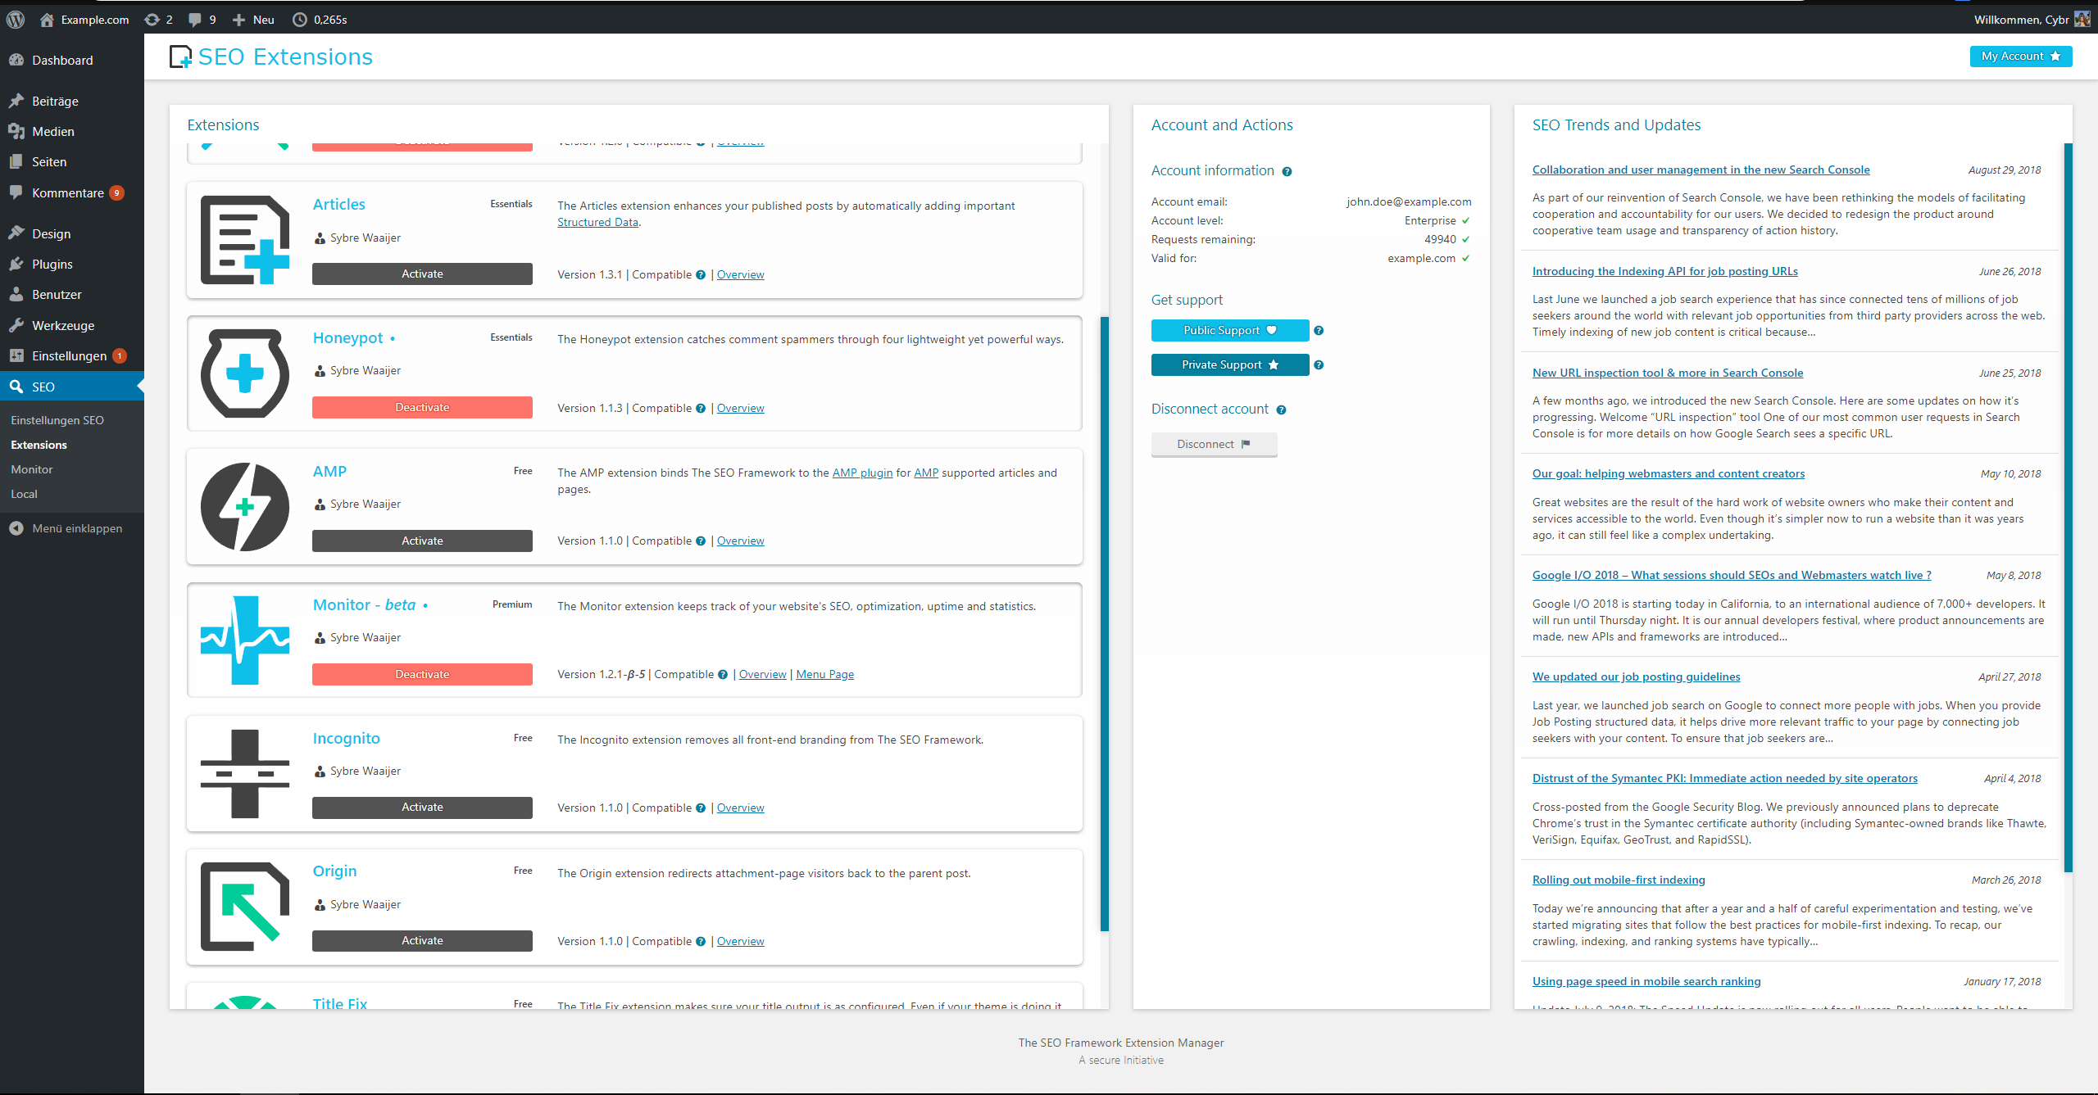Click the Public Support button
Image resolution: width=2098 pixels, height=1095 pixels.
coord(1229,330)
